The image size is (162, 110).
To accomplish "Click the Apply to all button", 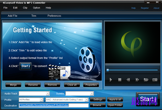I will (115, 99).
